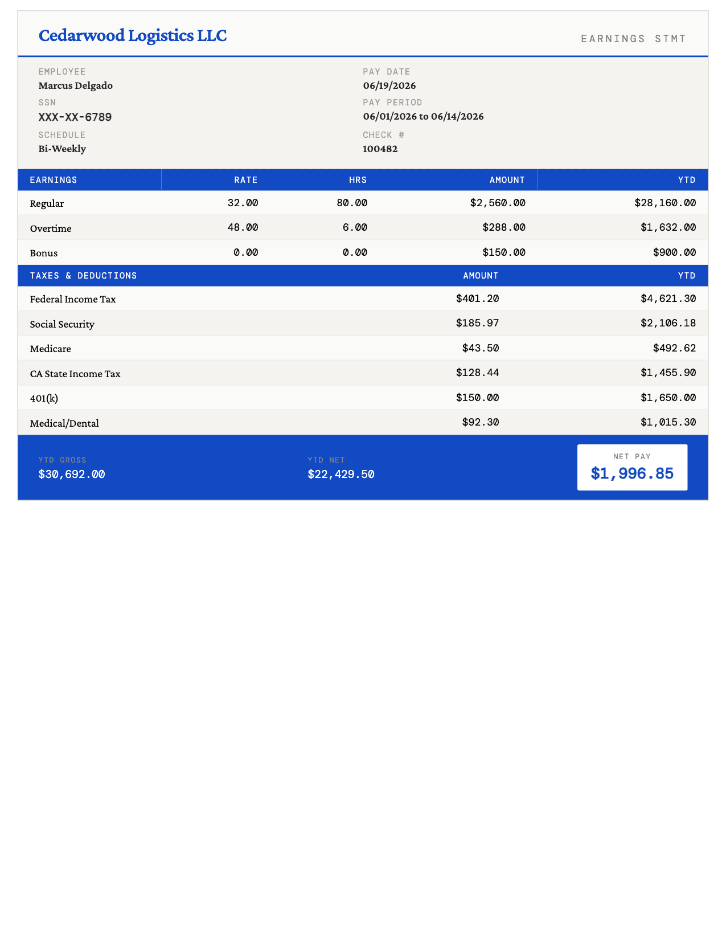
Task: Select Medical/Dental amount $92.30
Action: pos(481,422)
